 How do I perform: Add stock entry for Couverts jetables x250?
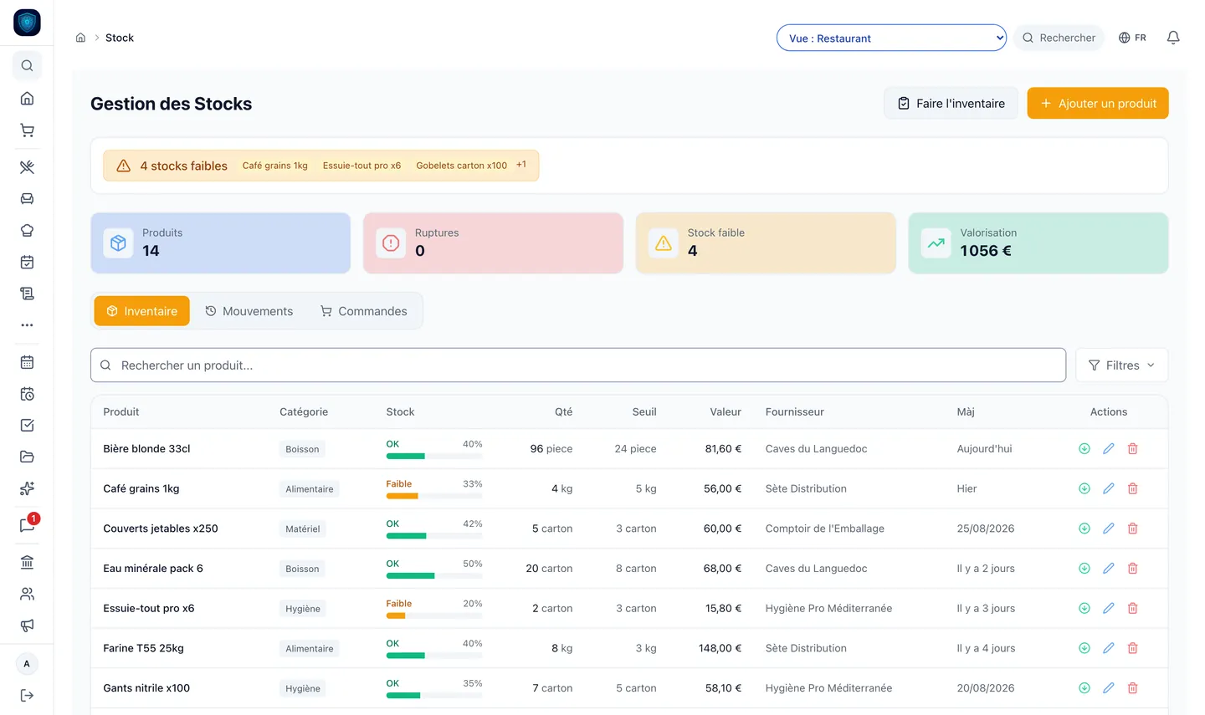point(1084,529)
